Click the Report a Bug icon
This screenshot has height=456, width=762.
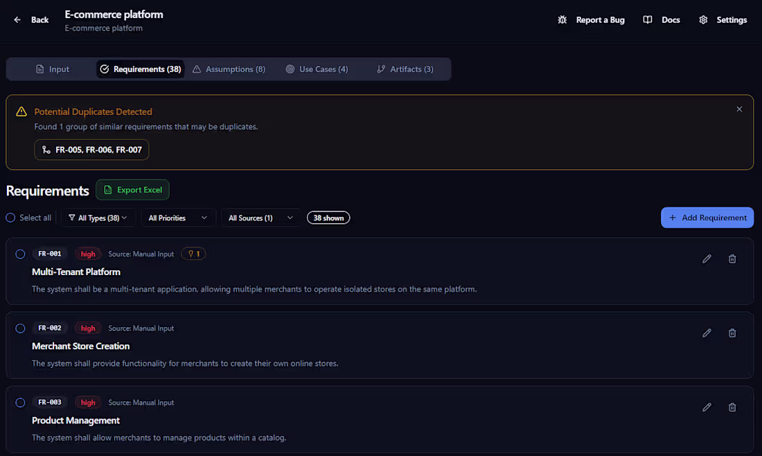click(x=562, y=20)
